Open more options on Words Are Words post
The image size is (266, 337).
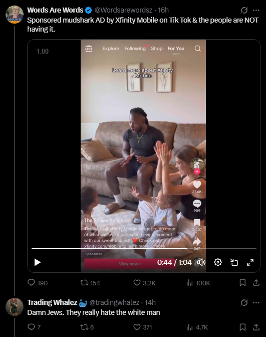pos(256,10)
